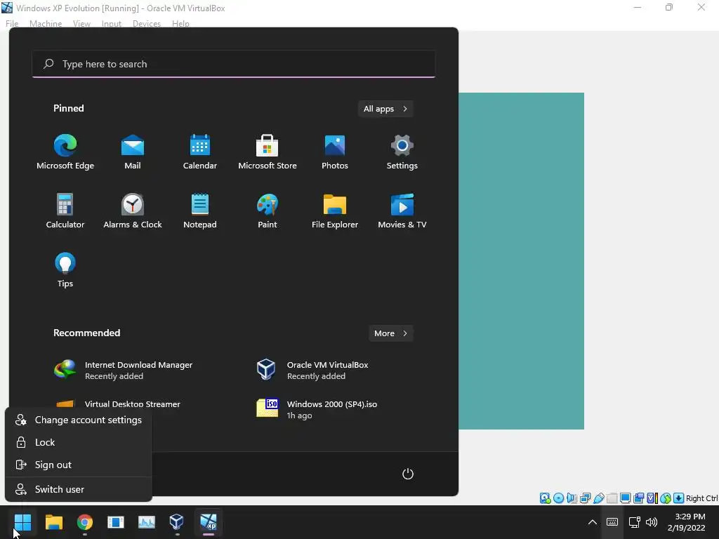This screenshot has height=539, width=719.
Task: Click the VirtualBox USB devices indicator
Action: tap(598, 498)
